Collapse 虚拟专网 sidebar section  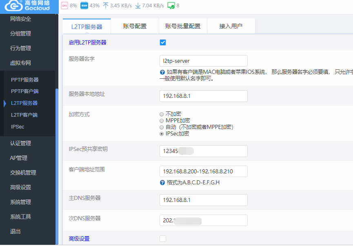click(20, 63)
